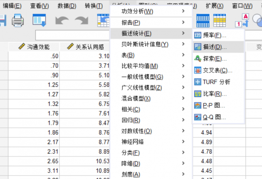Open the 数据(D) menu
Viewport: 262px width, 179px height.
(x=67, y=6)
